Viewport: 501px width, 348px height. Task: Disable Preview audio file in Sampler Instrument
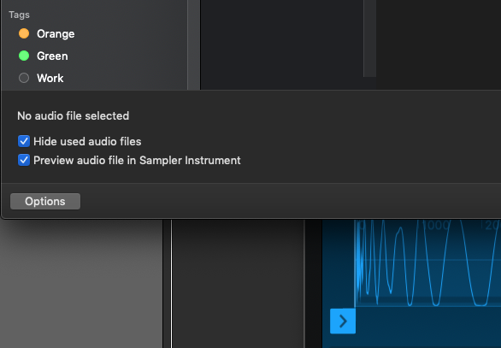[x=24, y=160]
